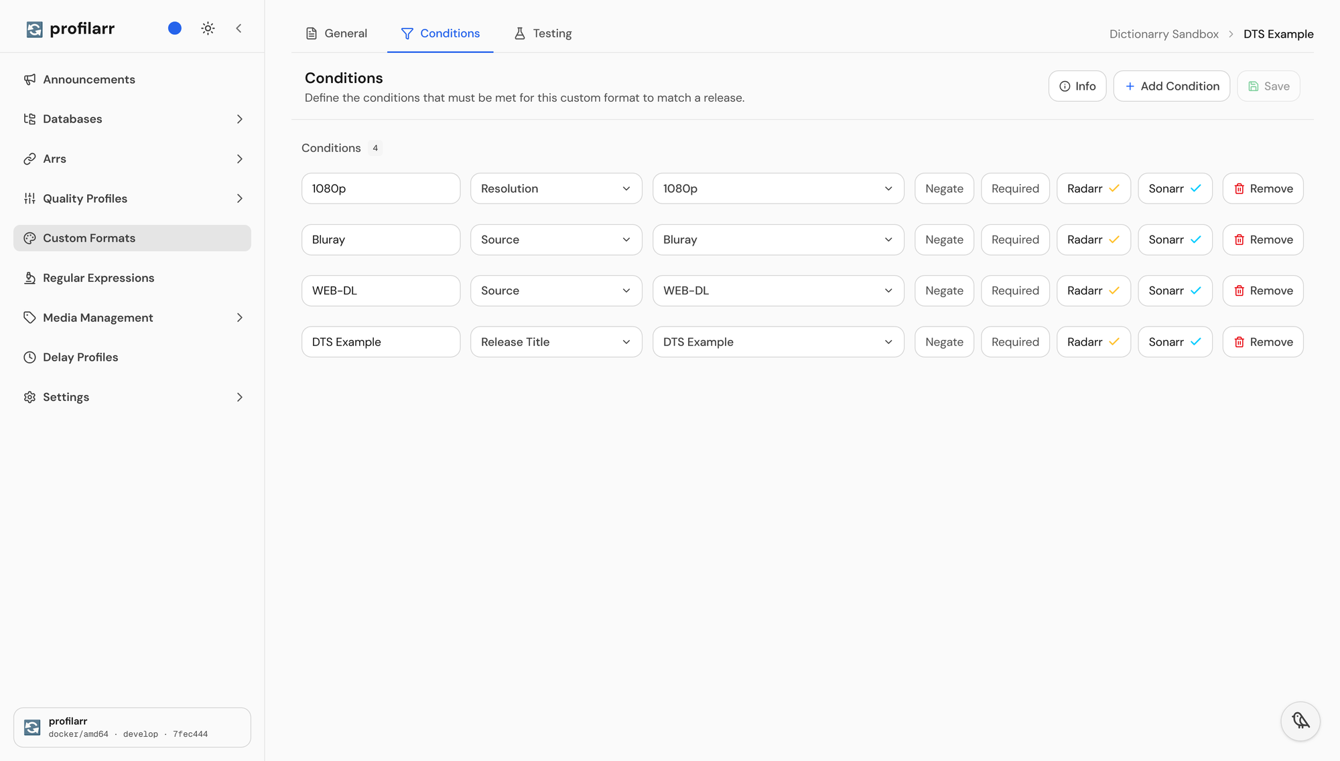Select the Conditions tab

tap(440, 33)
